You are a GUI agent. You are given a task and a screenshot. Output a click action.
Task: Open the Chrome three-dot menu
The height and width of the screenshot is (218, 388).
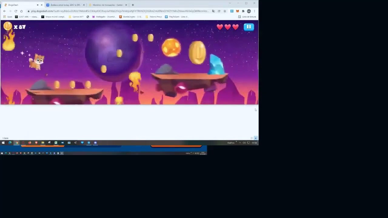tap(254, 11)
